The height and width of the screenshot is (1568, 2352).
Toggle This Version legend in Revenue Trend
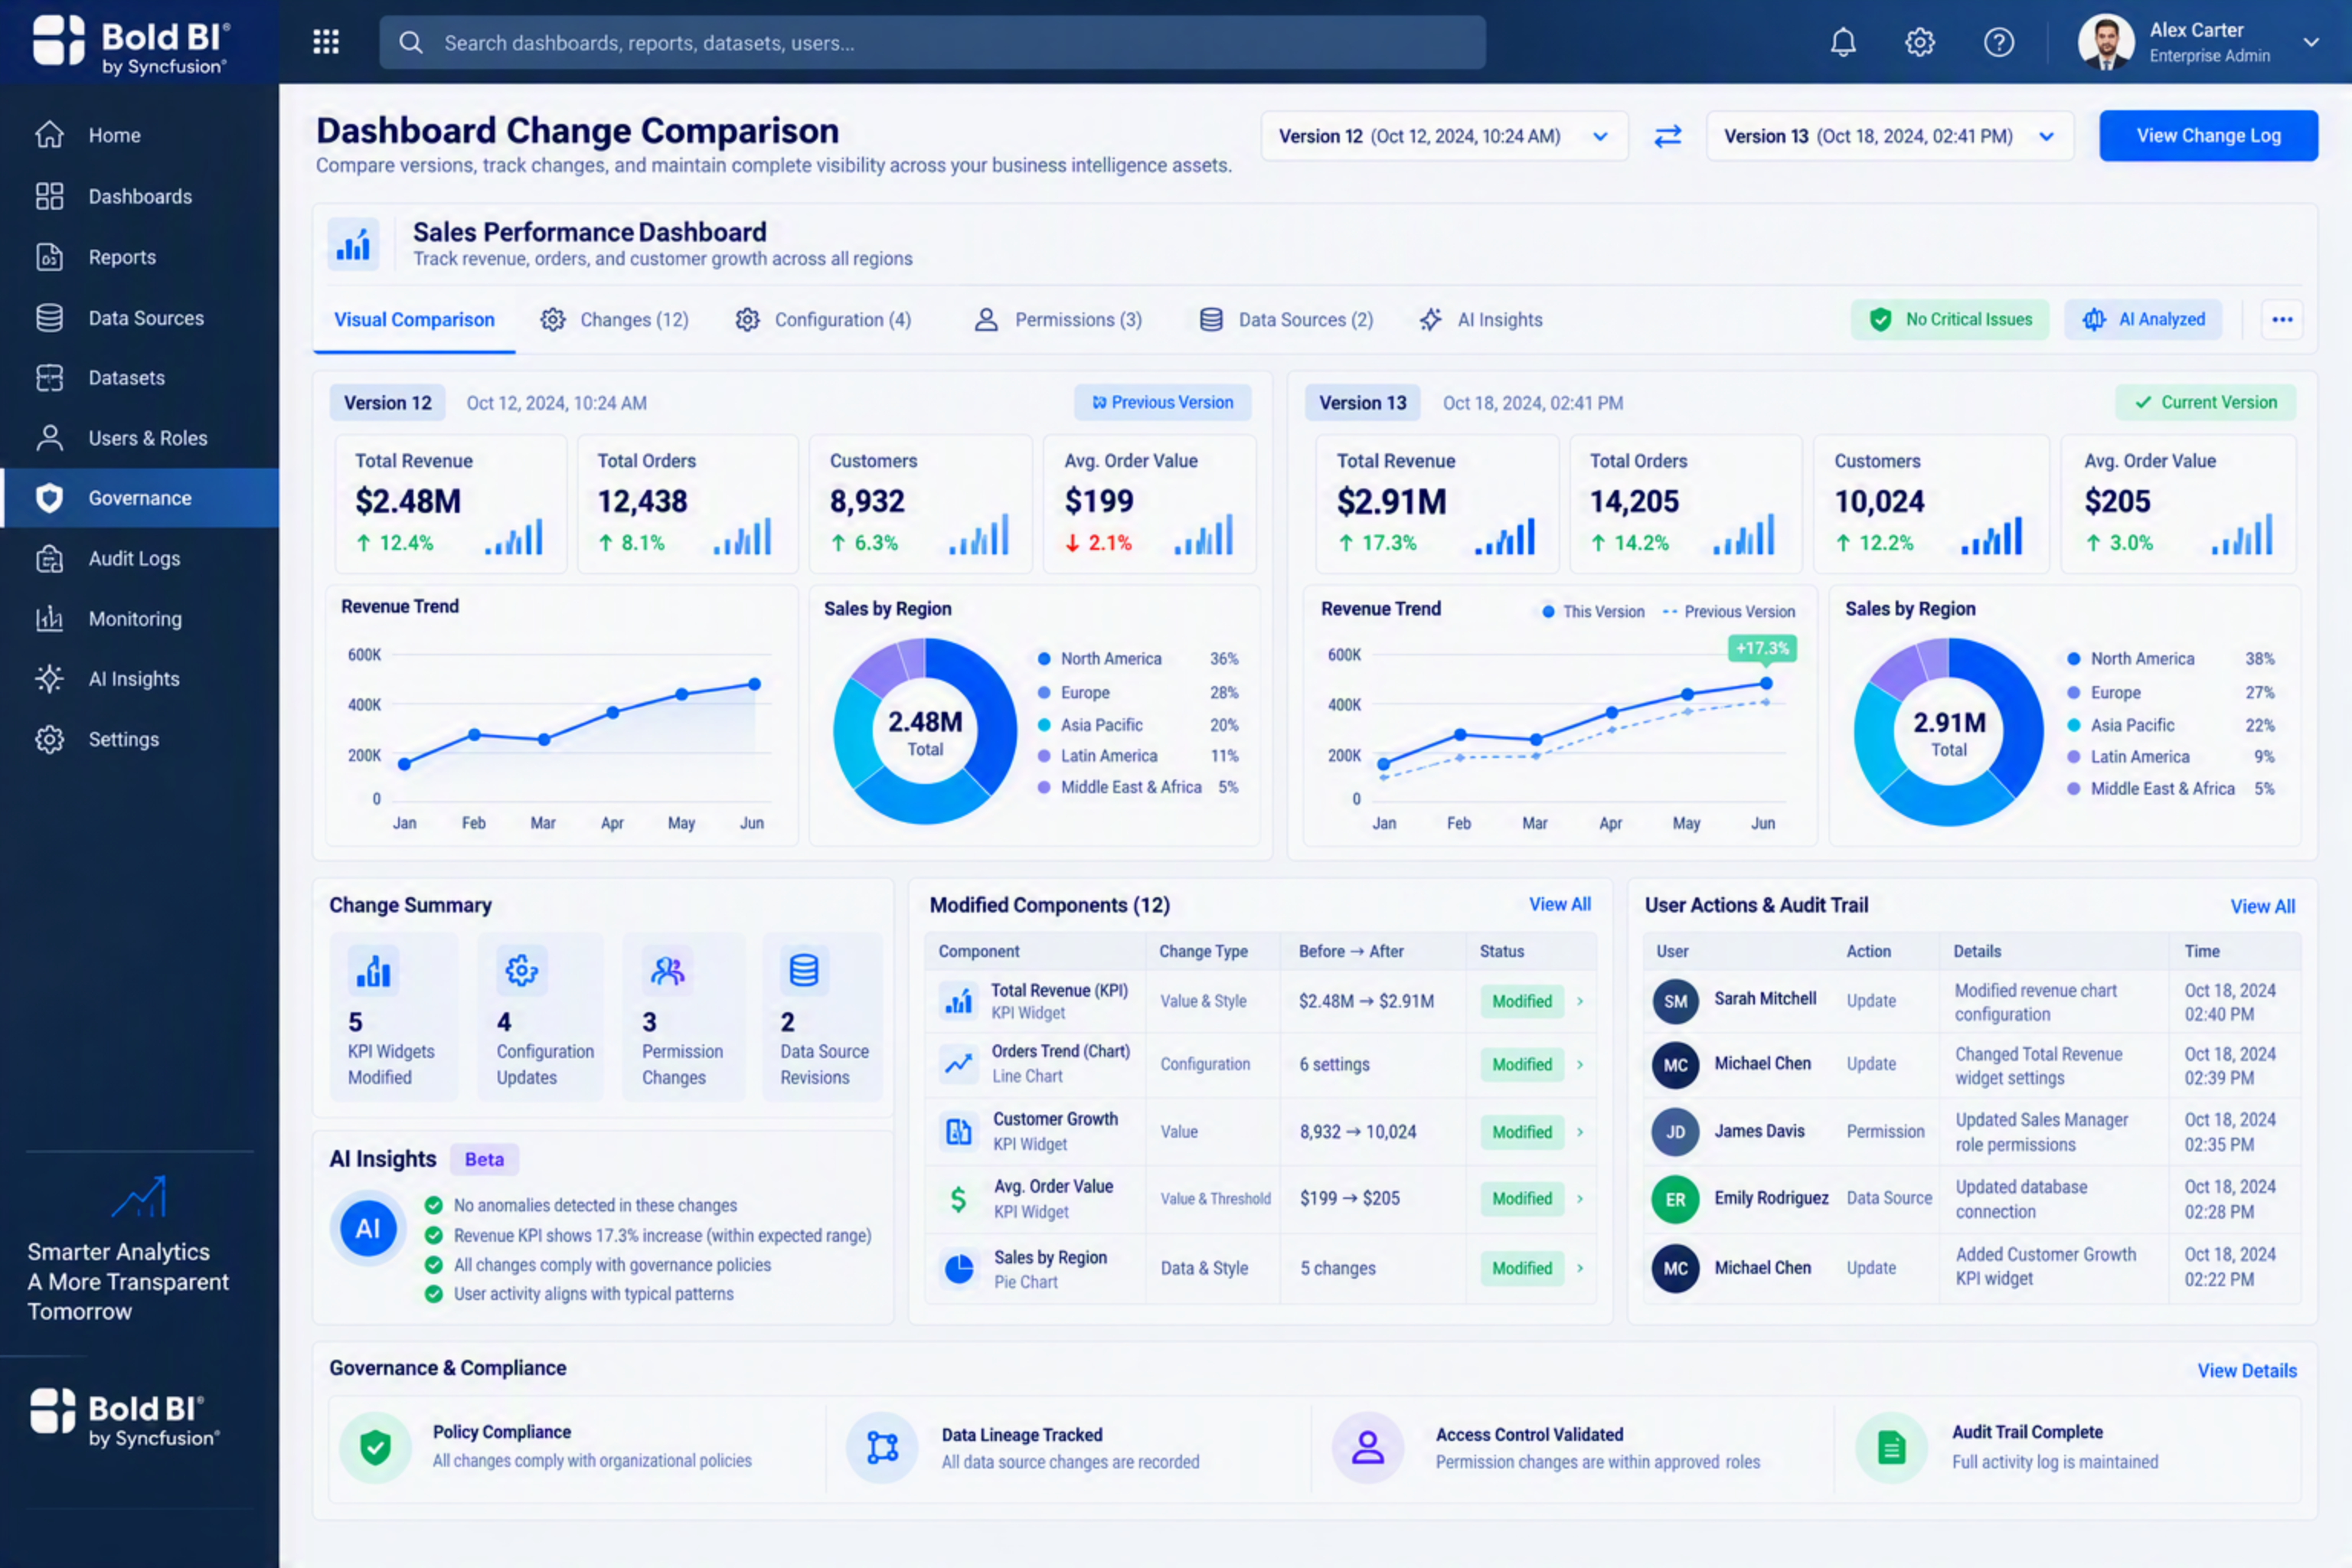click(1593, 612)
